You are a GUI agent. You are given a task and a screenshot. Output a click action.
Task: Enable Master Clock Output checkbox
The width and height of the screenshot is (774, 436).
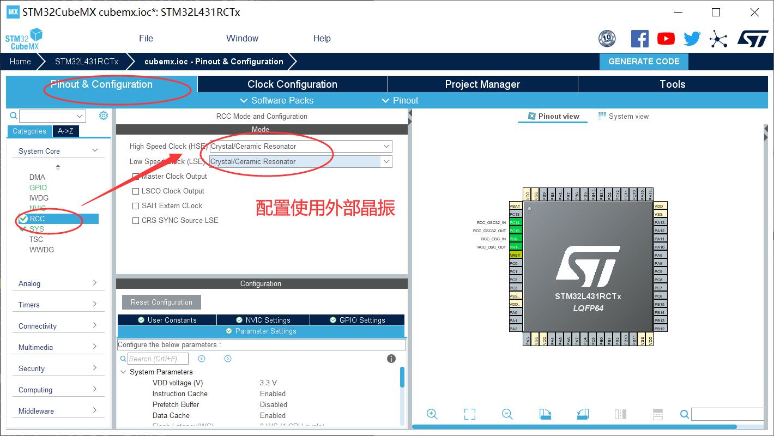click(x=136, y=176)
